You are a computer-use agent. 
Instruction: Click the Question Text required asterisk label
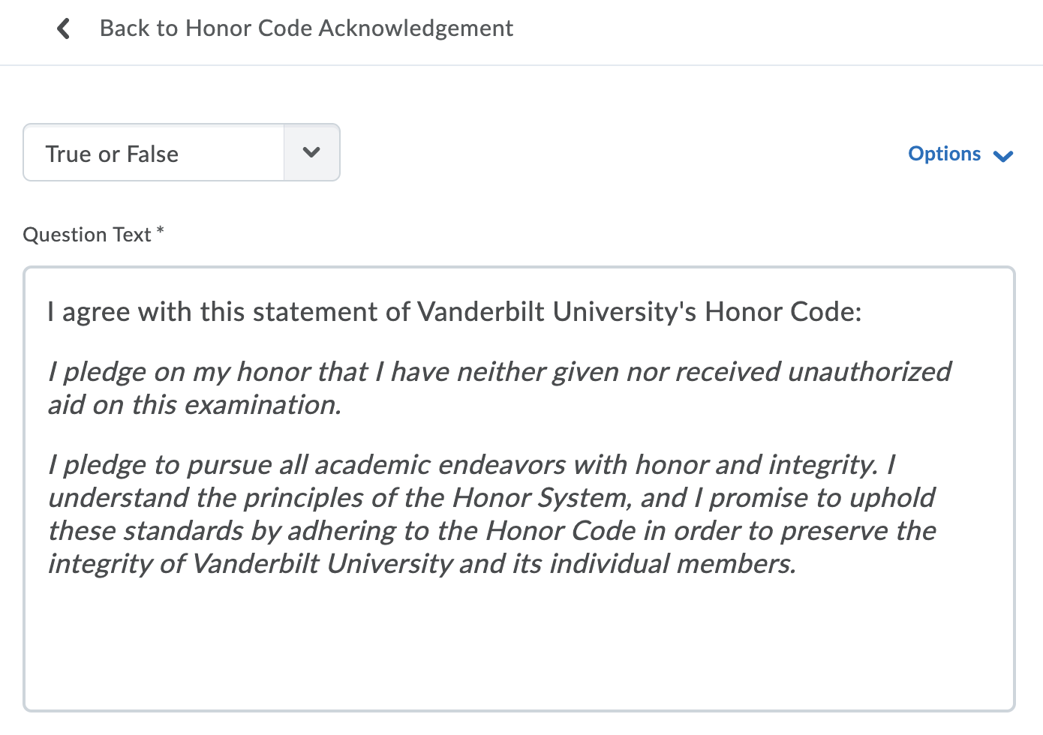[x=92, y=234]
